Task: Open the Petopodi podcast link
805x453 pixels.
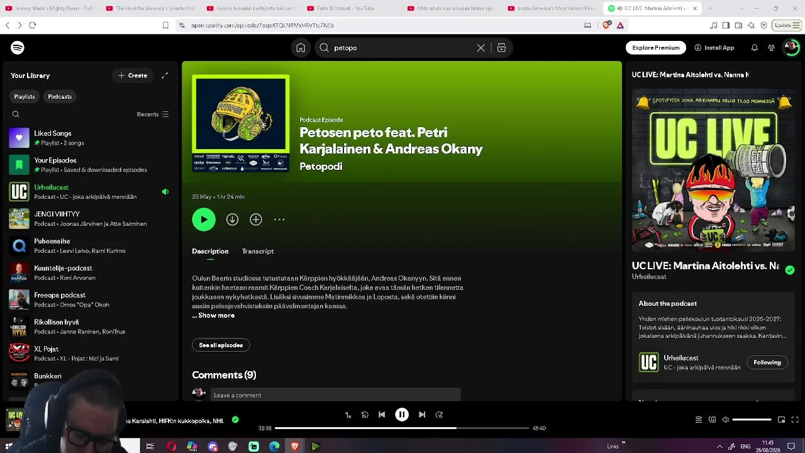Action: tap(321, 167)
